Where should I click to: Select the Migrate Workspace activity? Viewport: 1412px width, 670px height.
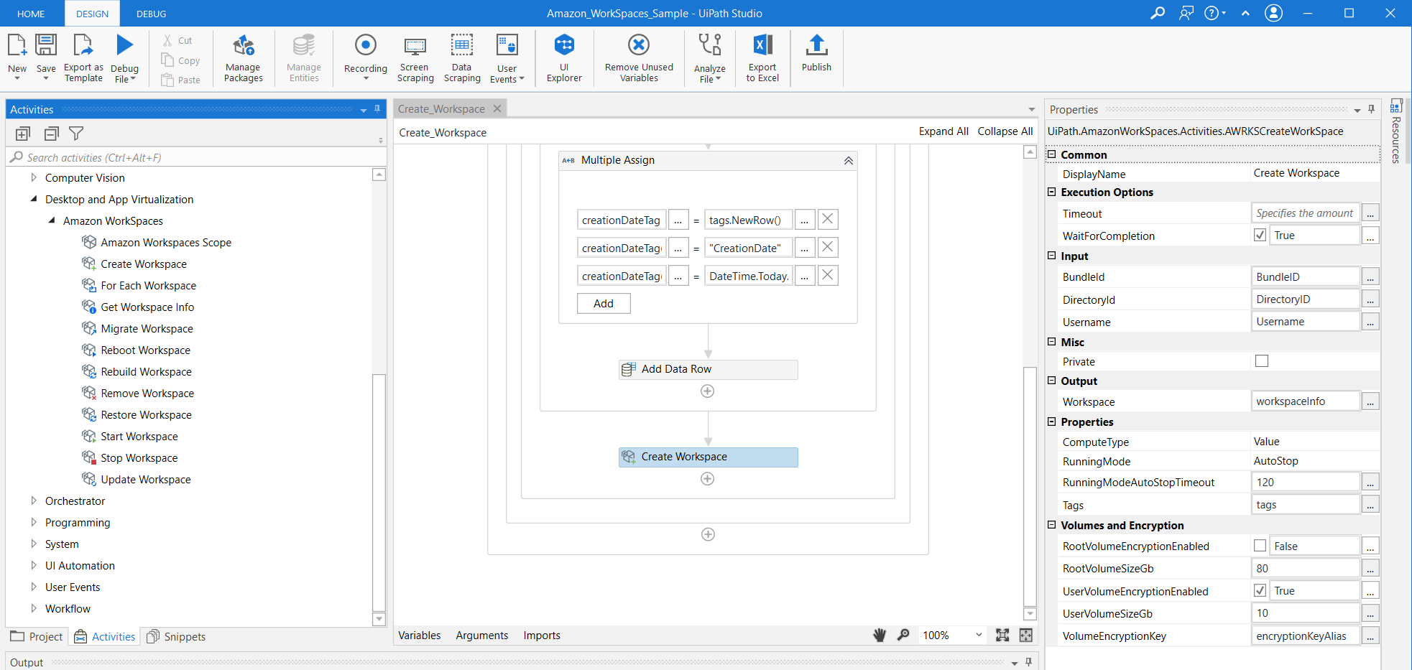tap(147, 328)
